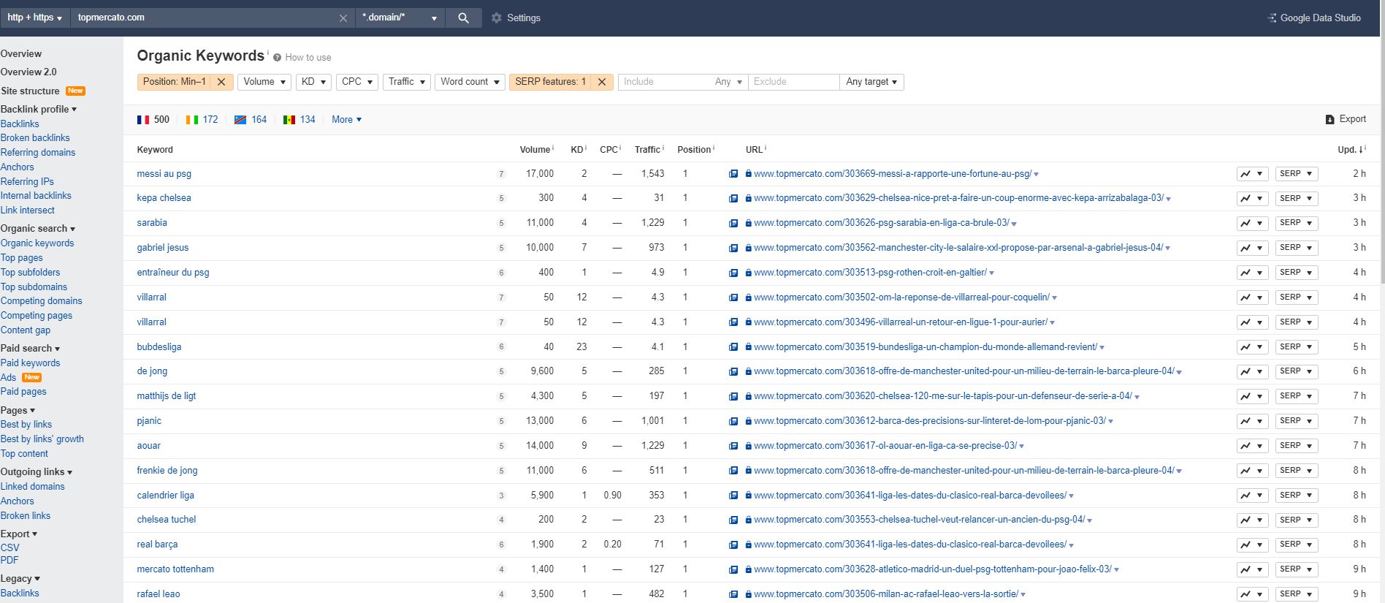Open the http + https protocol dropdown
This screenshot has width=1385, height=603.
[34, 18]
